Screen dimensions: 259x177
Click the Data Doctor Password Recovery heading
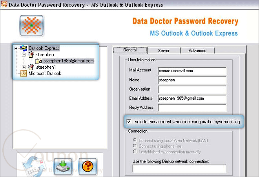pyautogui.click(x=185, y=21)
